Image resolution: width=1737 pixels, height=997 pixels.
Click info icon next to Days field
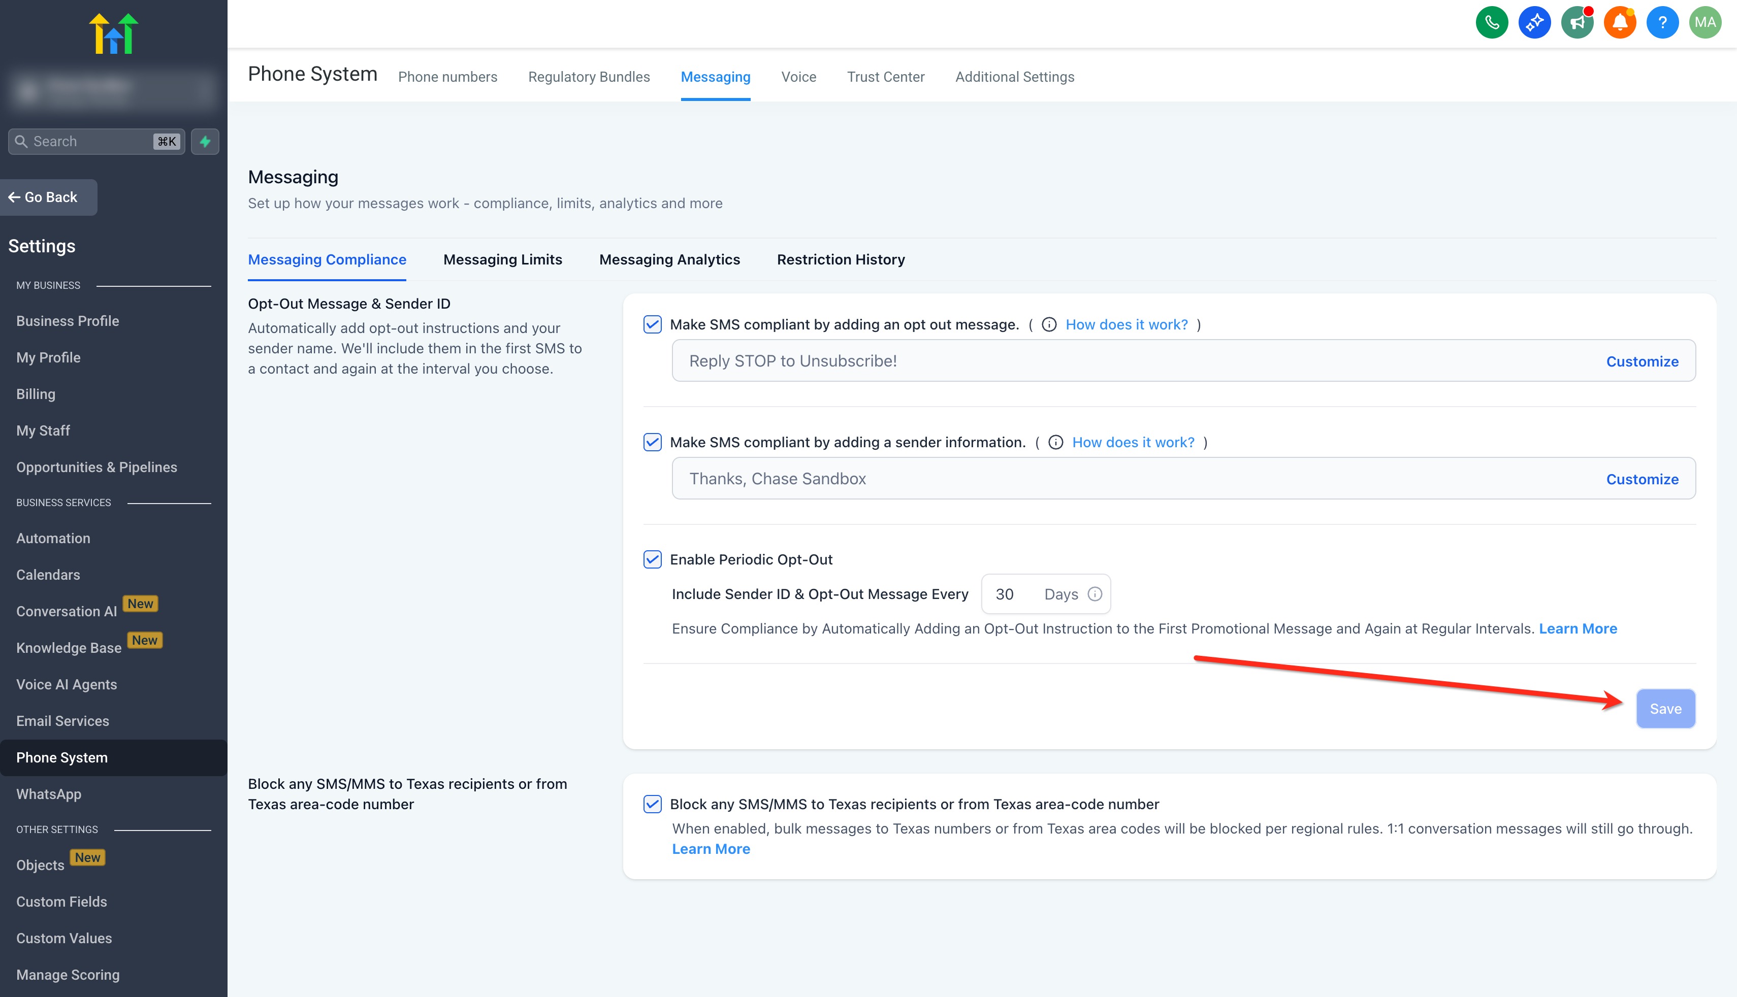tap(1095, 593)
